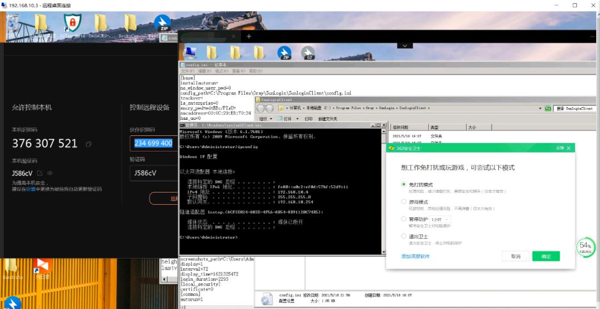Sort by 大小 column header
The image size is (600, 309).
click(479, 127)
